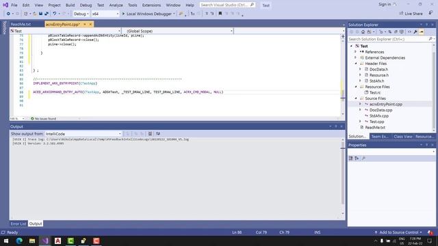Click Categorized icon in Properties panel
This screenshot has height=246, width=438.
(x=351, y=158)
